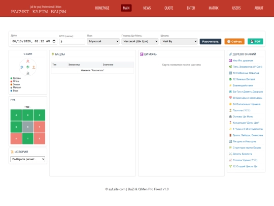The width and height of the screenshot is (274, 206).
Task: Open the ABOUT navigation item
Action: tap(259, 8)
